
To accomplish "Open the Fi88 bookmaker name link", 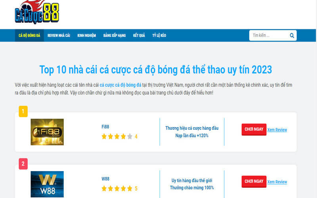I will pyautogui.click(x=105, y=127).
